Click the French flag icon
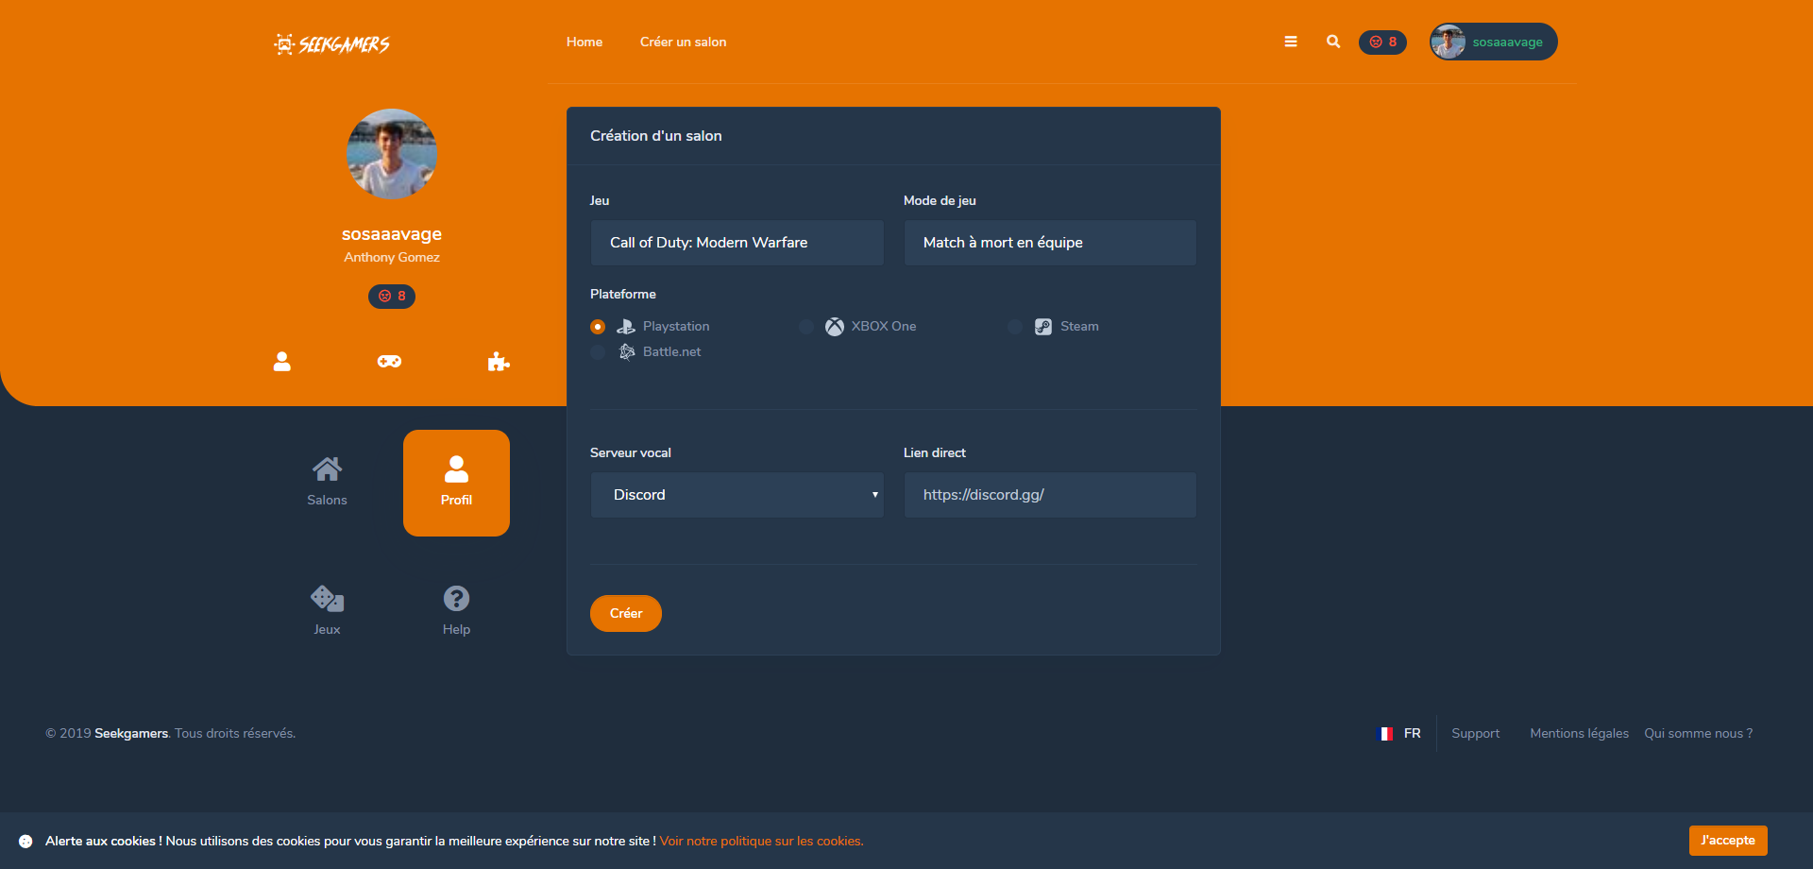 pos(1386,734)
